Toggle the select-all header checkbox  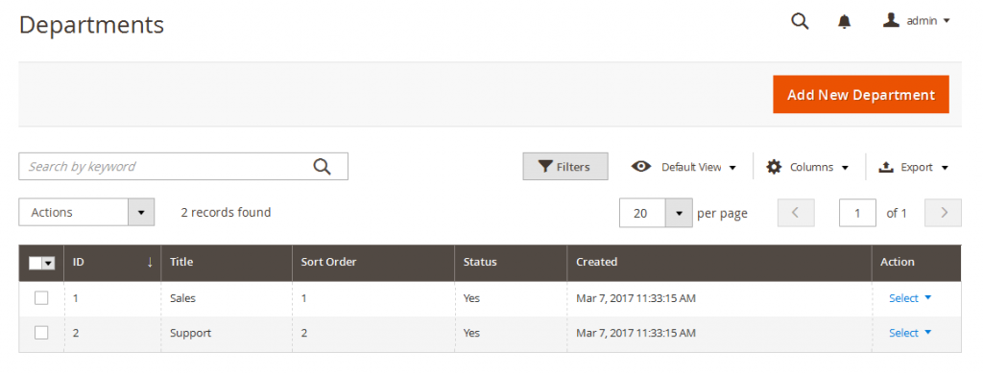point(36,263)
